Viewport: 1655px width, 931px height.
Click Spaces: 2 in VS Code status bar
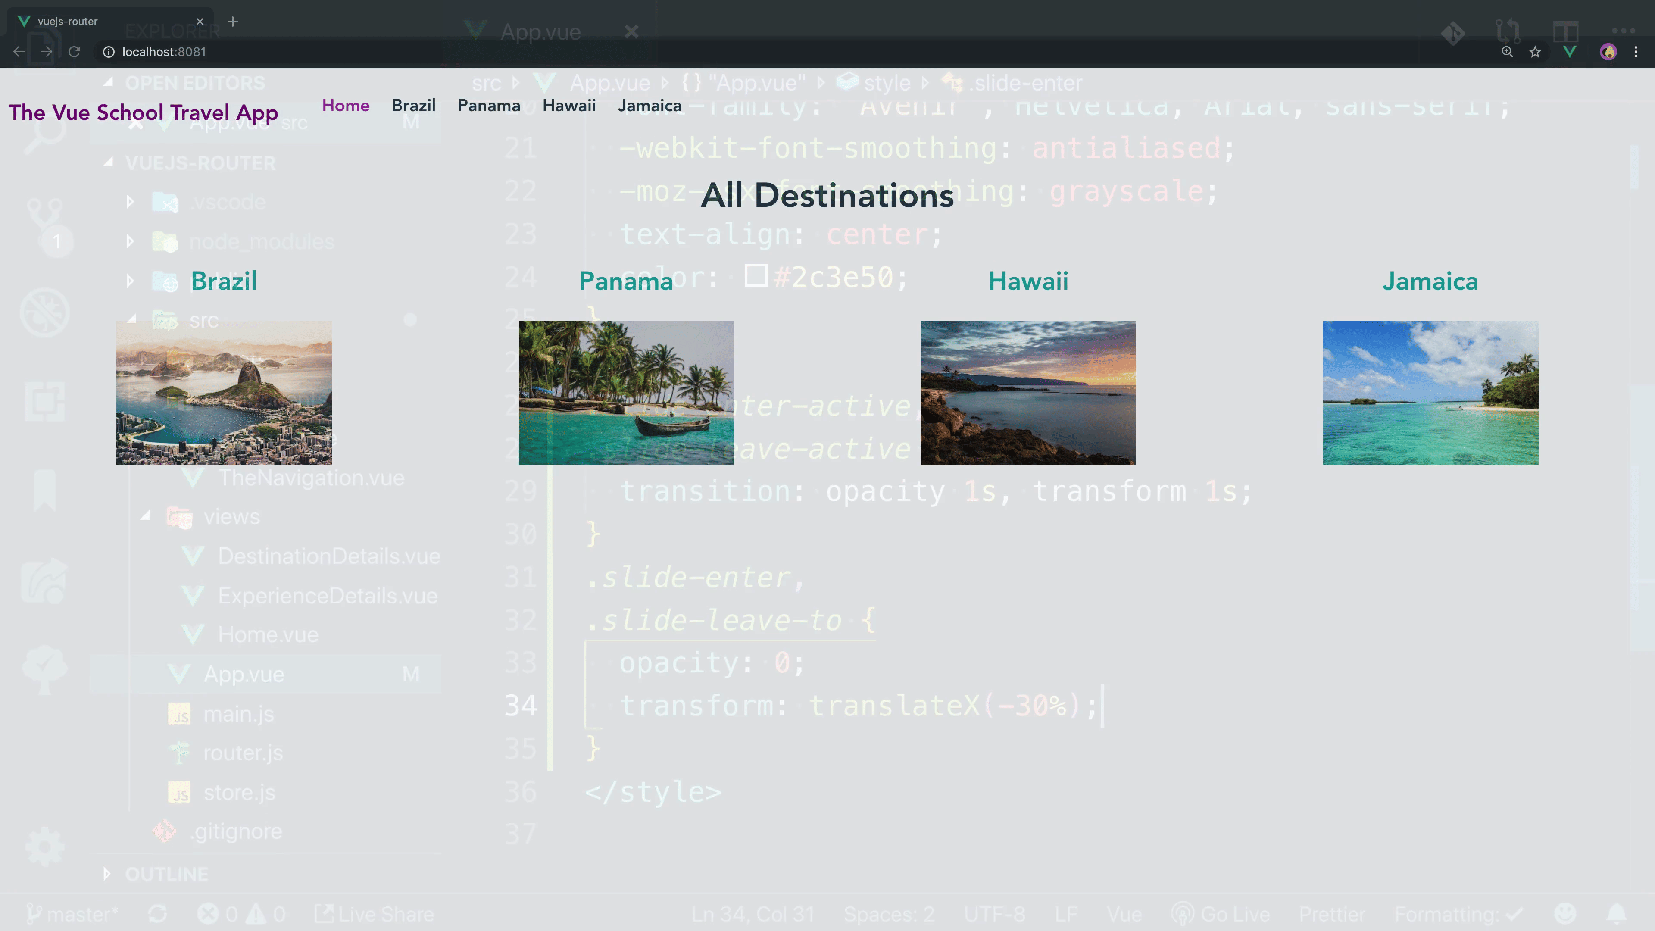[x=889, y=914]
